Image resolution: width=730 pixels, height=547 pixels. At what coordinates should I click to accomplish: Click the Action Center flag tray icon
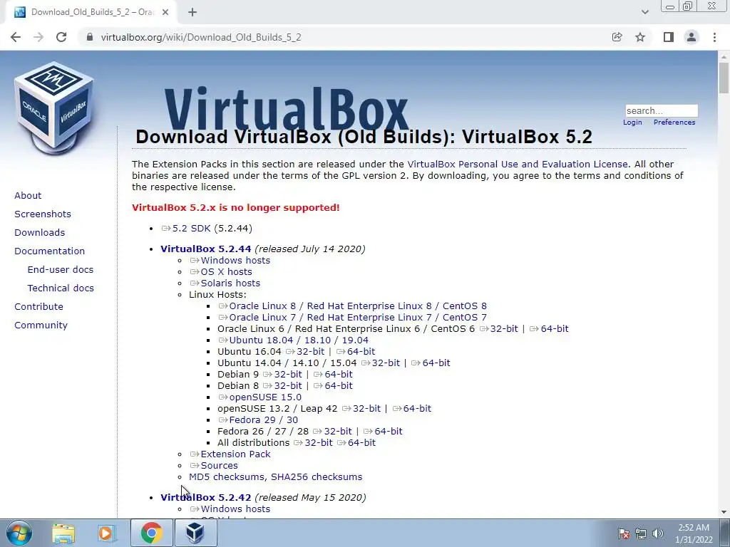[624, 533]
